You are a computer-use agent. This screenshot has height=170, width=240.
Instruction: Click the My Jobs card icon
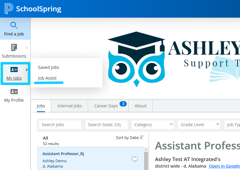click(14, 69)
